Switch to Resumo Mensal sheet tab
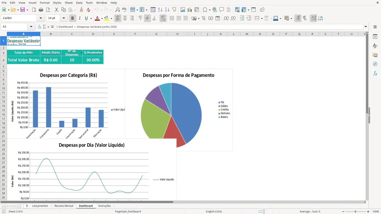Viewport: 381px width, 214px height. pyautogui.click(x=63, y=206)
